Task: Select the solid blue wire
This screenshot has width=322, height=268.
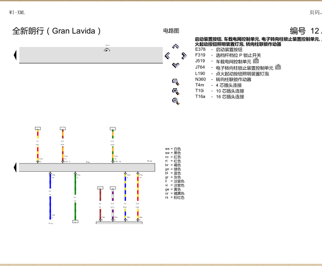Action: (50, 197)
